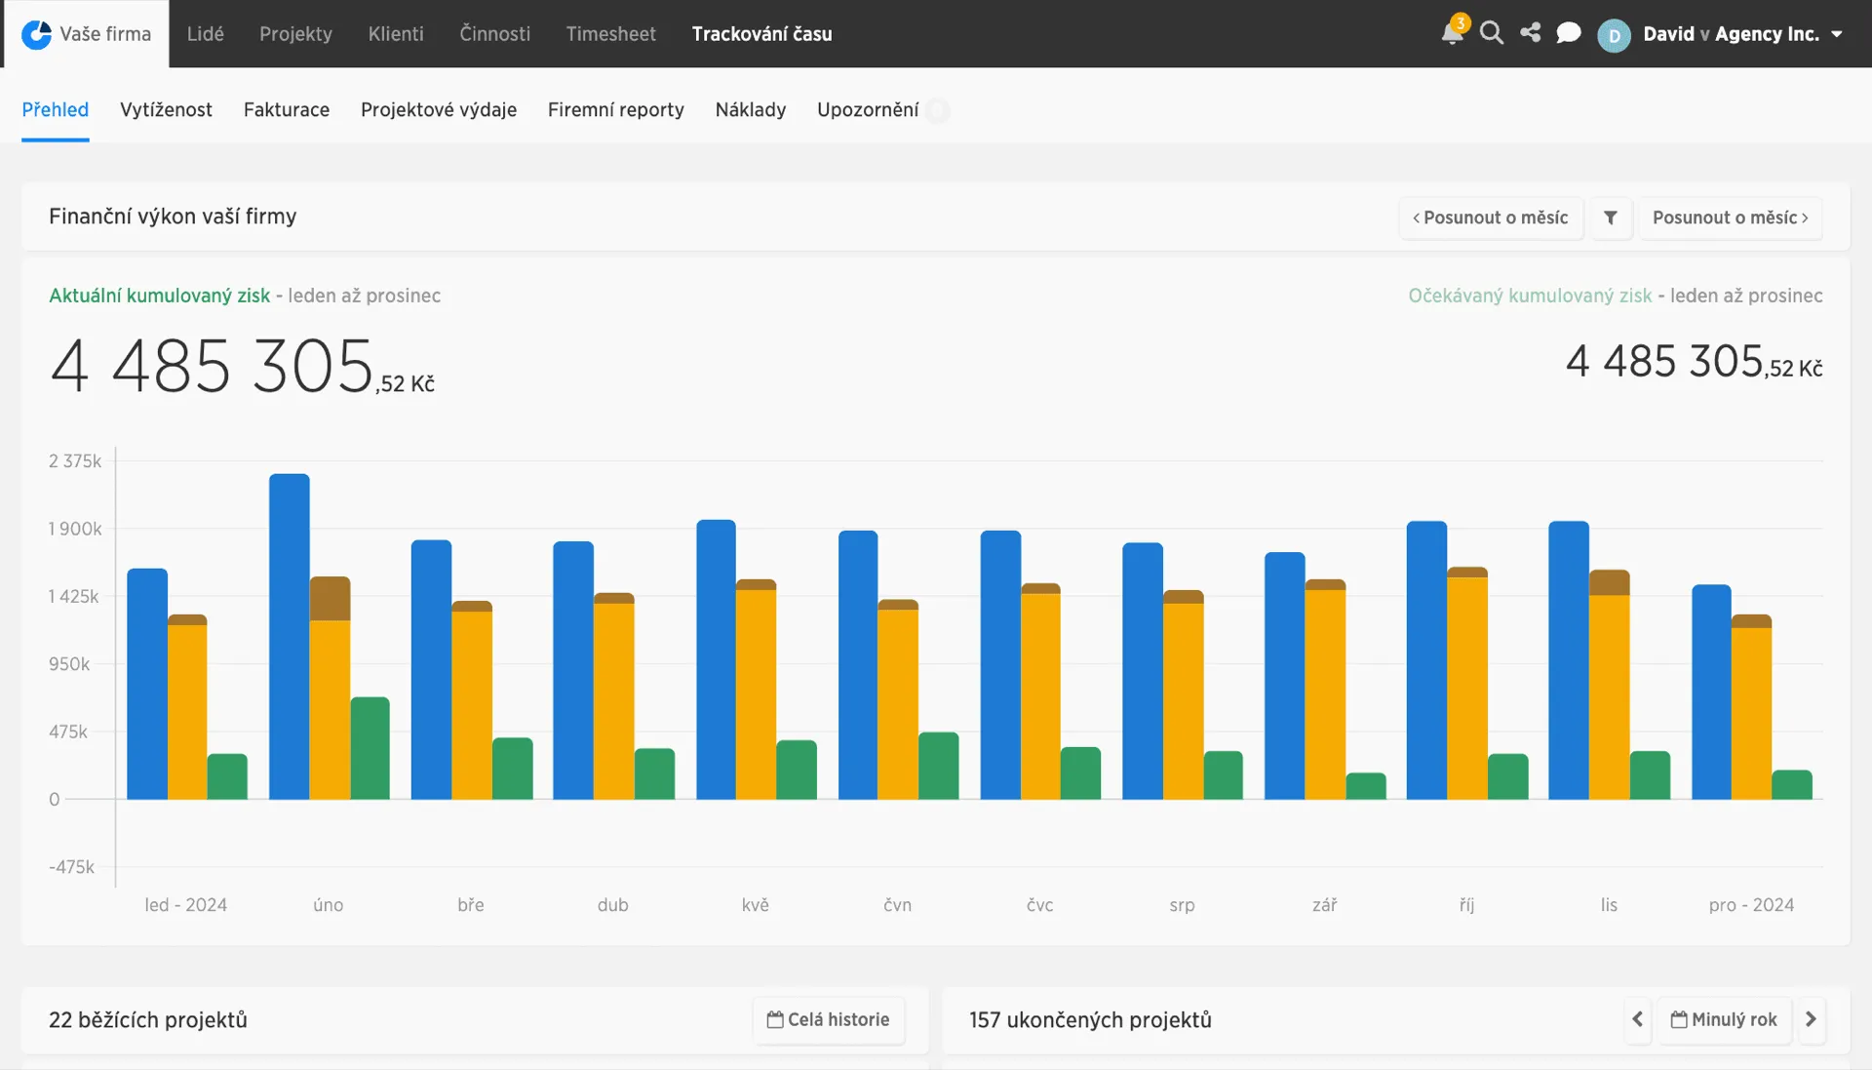Viewport: 1872px width, 1070px height.
Task: Open the Timesheet menu item
Action: (611, 34)
